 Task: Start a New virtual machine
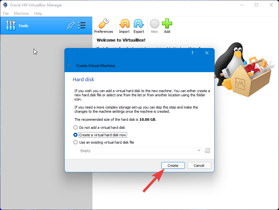tap(154, 25)
